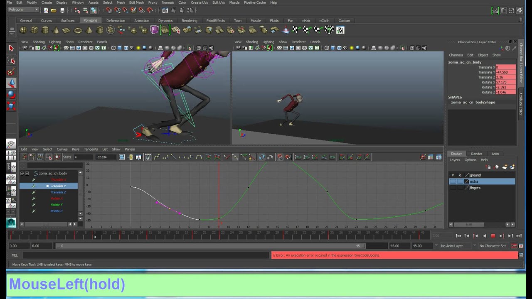Select the polygon sphere shelf icon
The width and height of the screenshot is (532, 299).
[x=24, y=30]
